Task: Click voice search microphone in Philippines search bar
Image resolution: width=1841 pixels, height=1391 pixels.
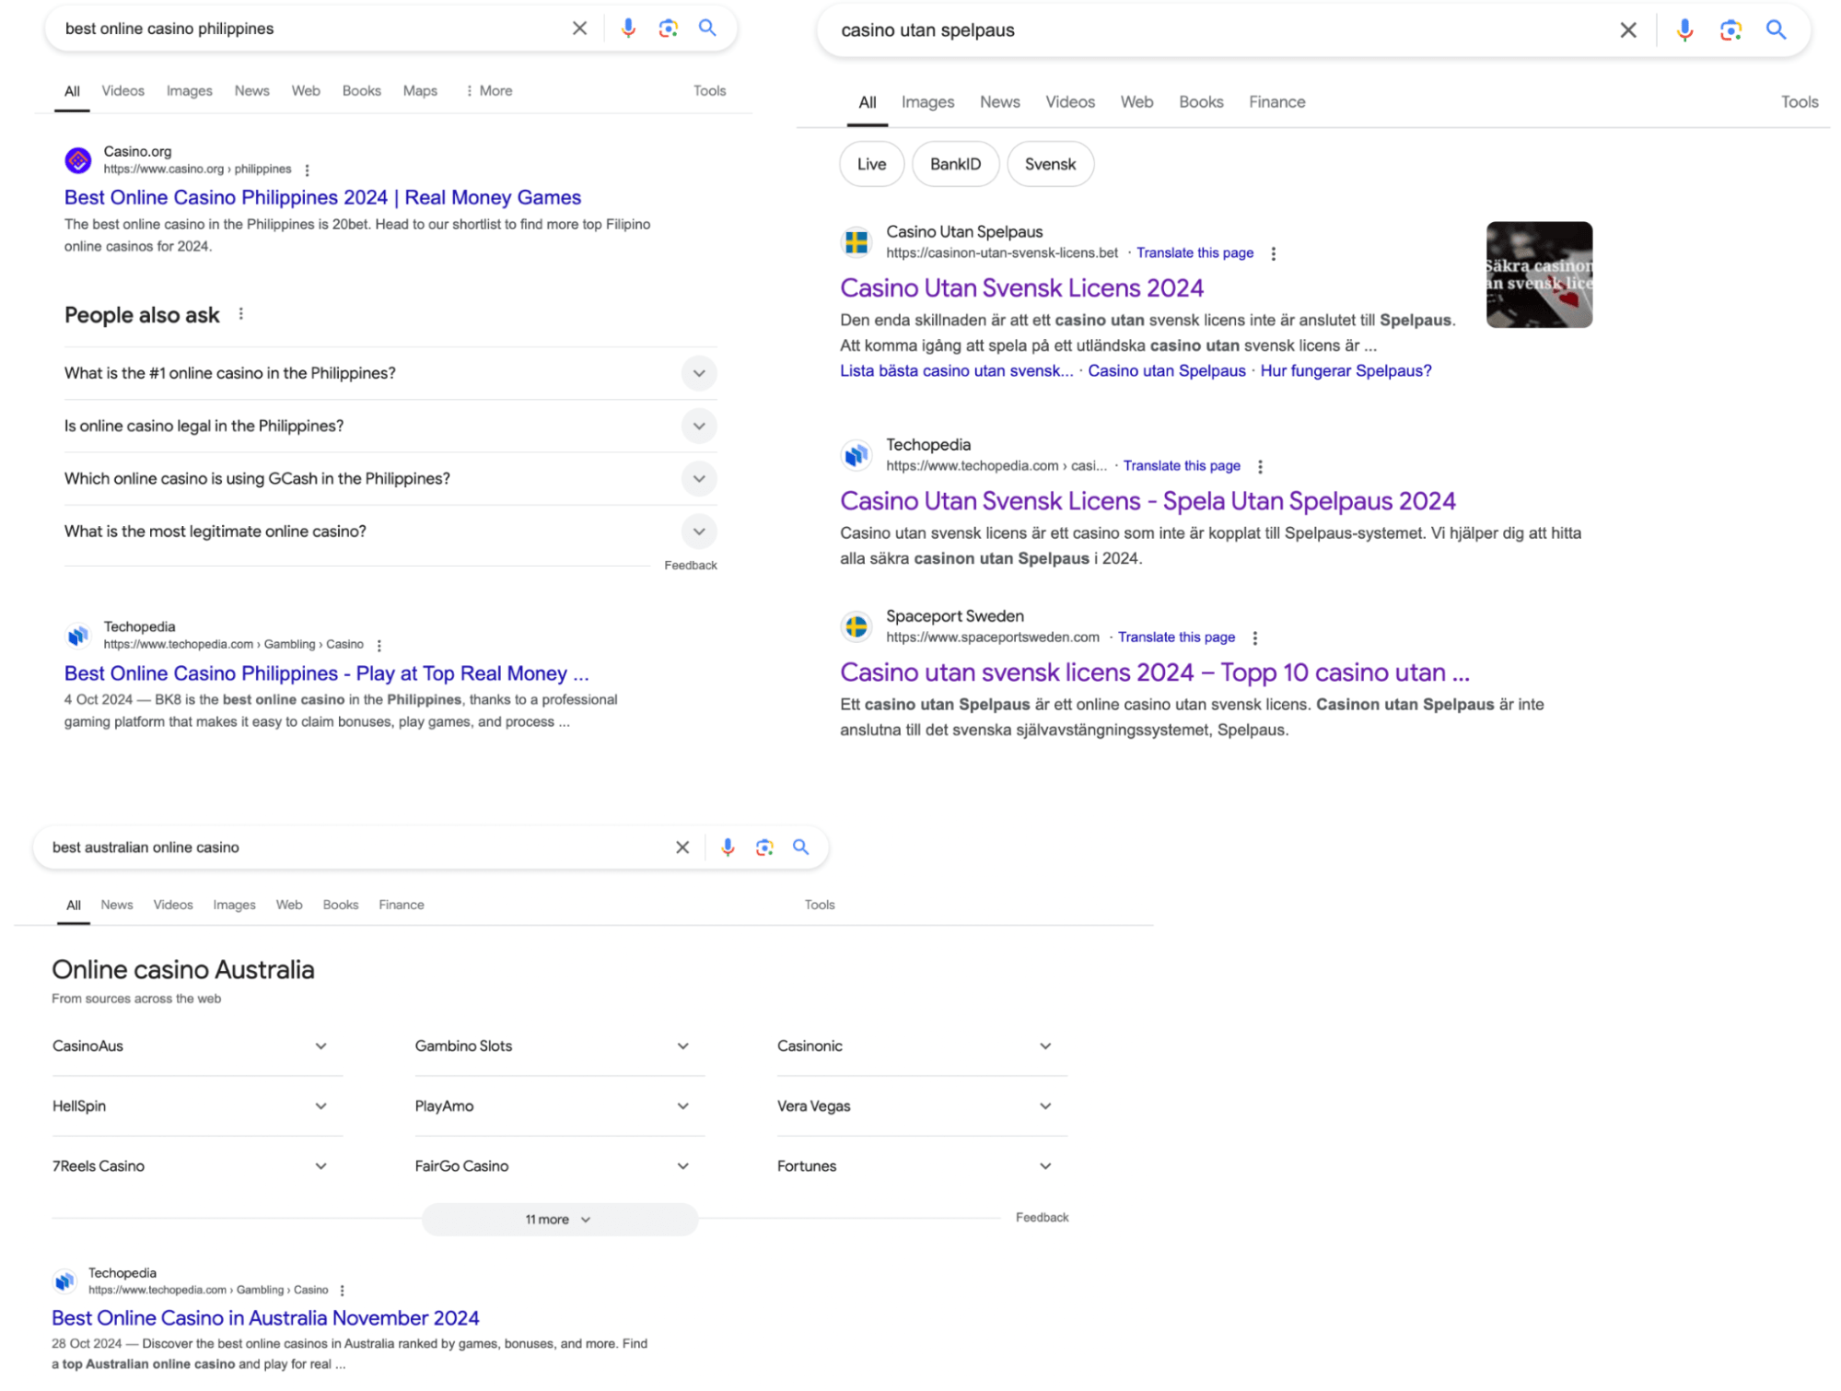Action: (628, 29)
